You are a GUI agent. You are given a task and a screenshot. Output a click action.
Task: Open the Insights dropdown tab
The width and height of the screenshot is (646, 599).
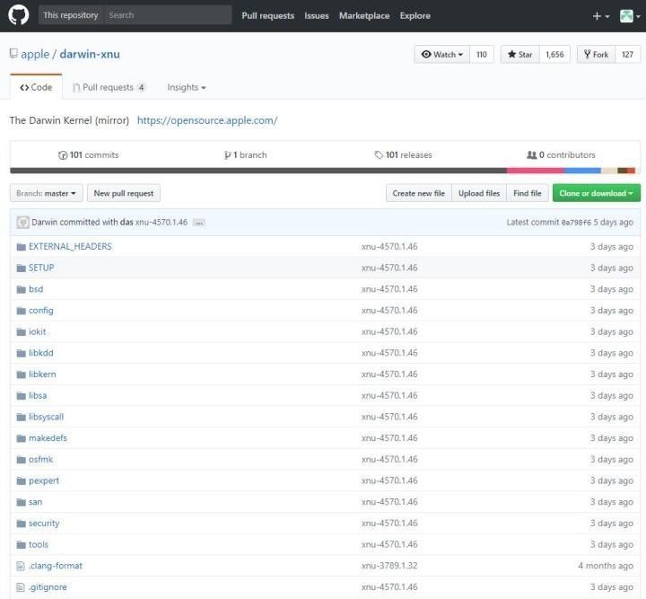pos(187,87)
